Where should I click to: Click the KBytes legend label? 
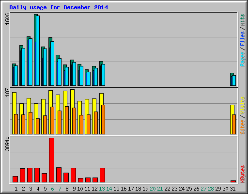[x=243, y=174]
